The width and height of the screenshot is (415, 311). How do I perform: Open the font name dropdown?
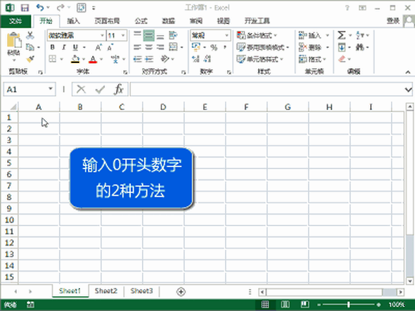click(x=102, y=36)
